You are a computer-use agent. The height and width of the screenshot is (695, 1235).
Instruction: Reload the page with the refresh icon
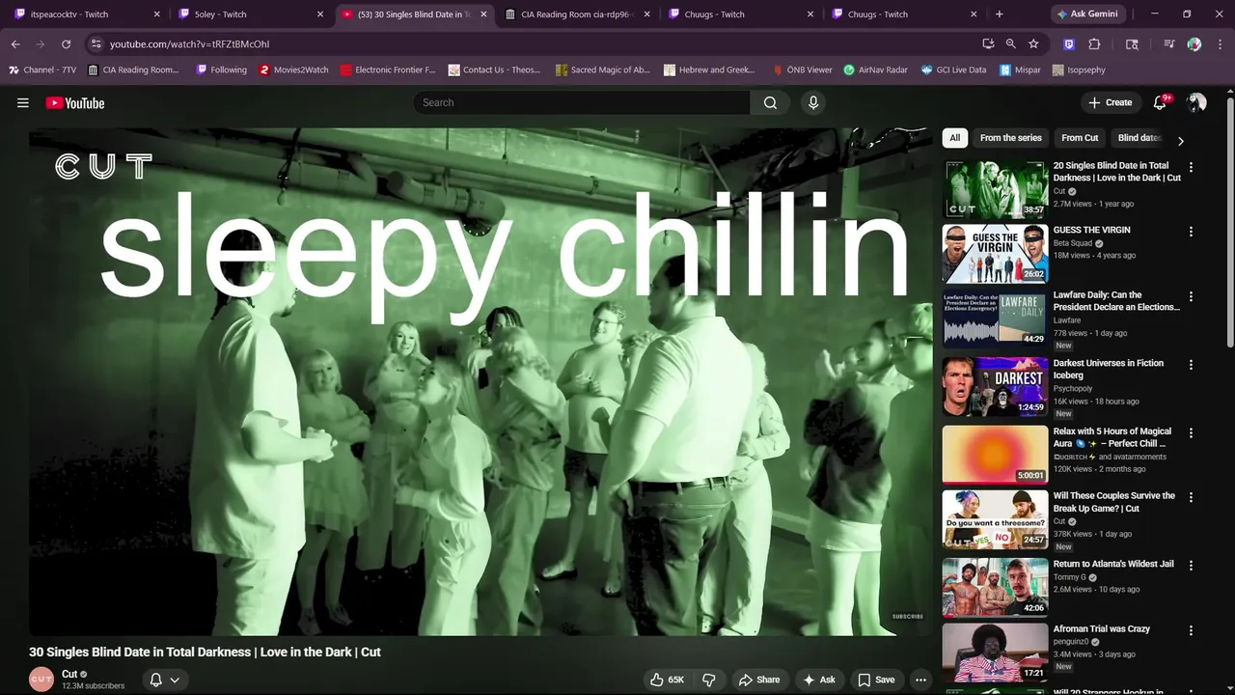point(66,43)
